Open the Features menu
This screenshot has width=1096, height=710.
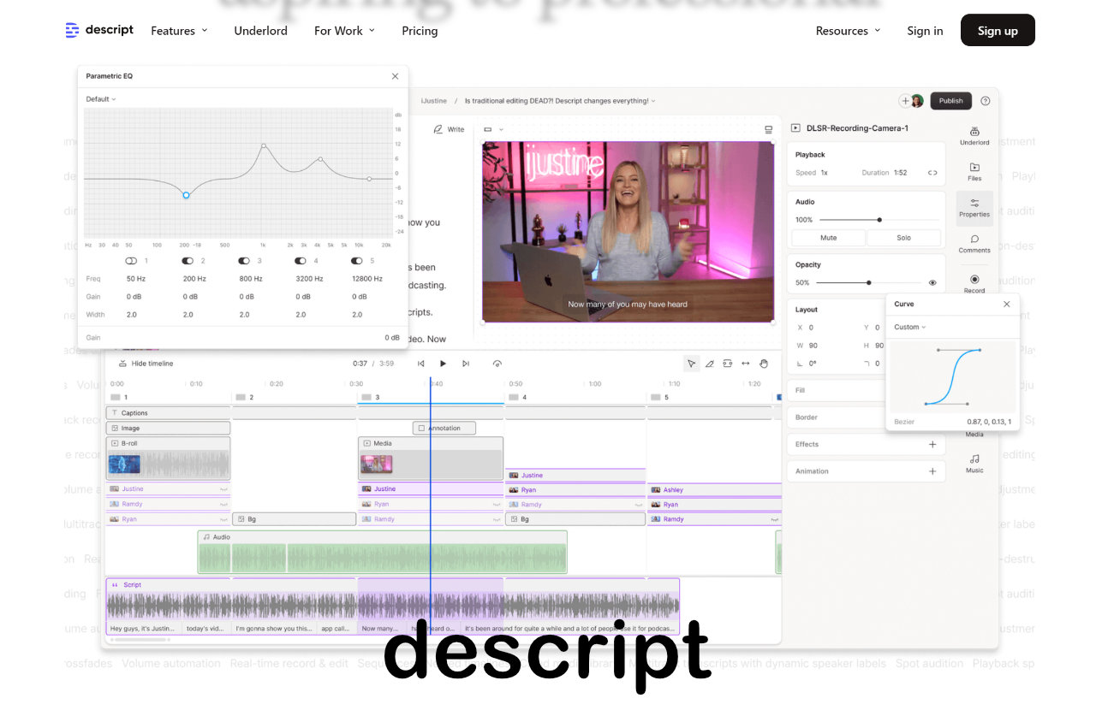coord(179,31)
